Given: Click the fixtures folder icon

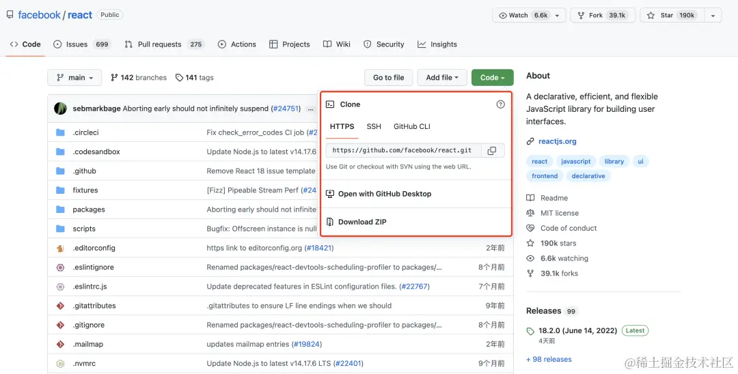Looking at the screenshot, I should [x=60, y=190].
